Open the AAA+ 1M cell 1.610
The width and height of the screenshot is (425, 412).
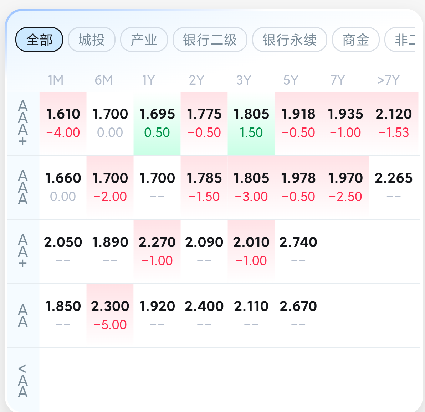pos(63,123)
